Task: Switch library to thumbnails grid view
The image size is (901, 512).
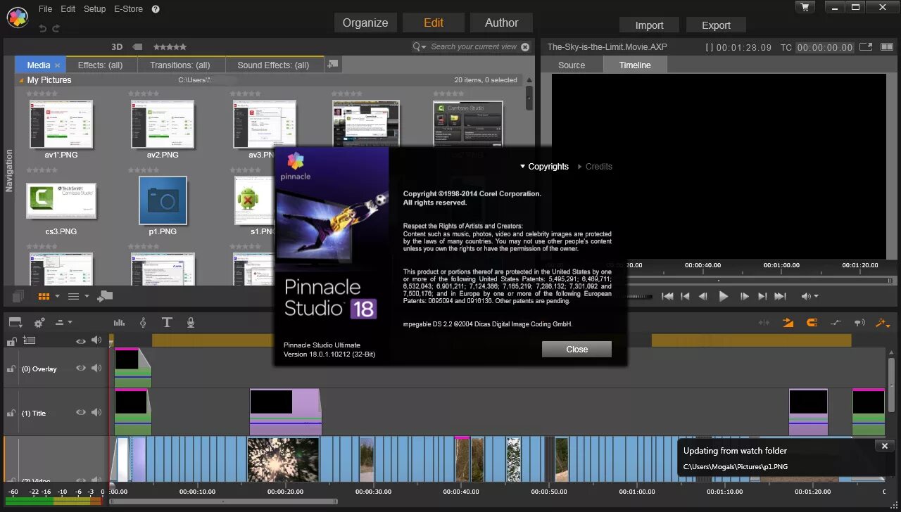Action: click(x=44, y=296)
